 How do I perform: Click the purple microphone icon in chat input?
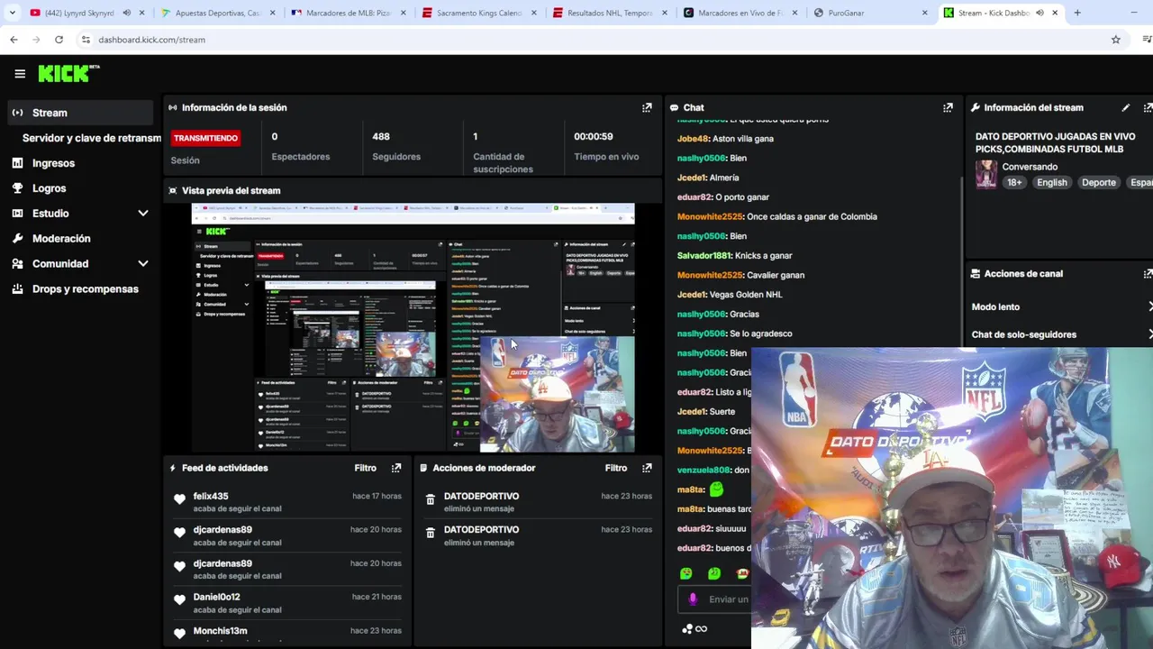[693, 599]
